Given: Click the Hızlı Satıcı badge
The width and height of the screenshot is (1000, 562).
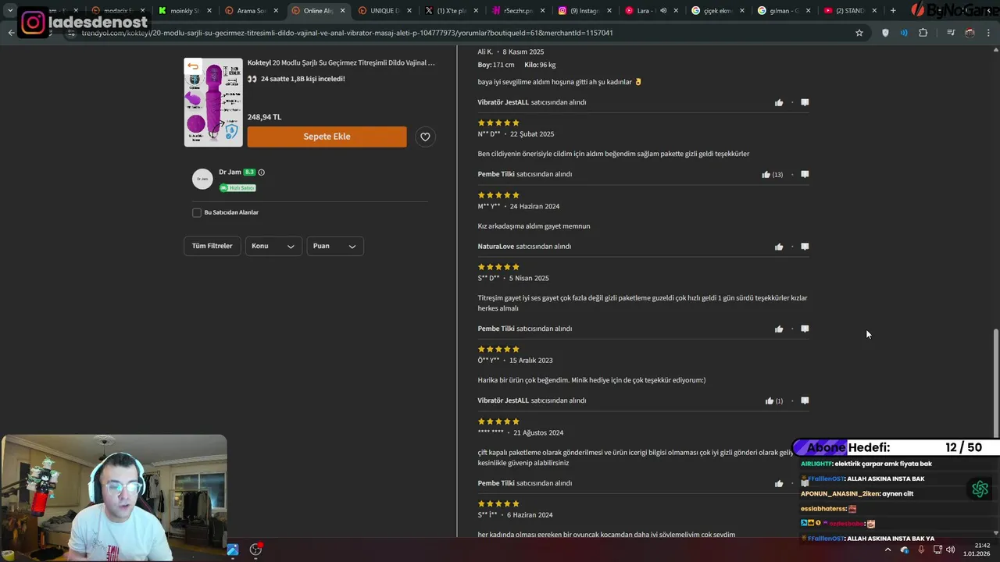Looking at the screenshot, I should point(237,187).
